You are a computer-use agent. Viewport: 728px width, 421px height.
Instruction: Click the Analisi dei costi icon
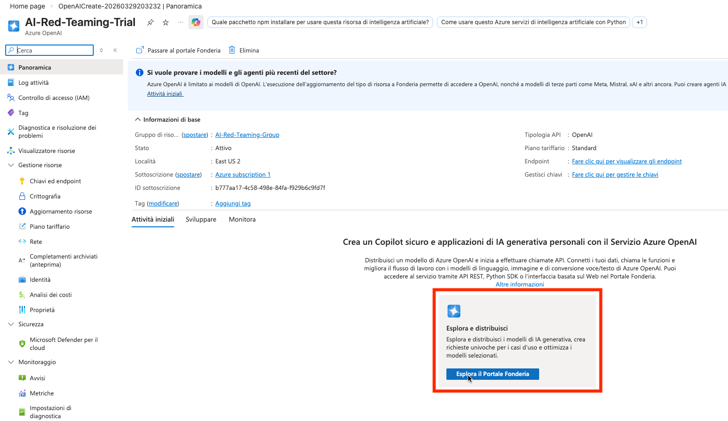(x=22, y=295)
